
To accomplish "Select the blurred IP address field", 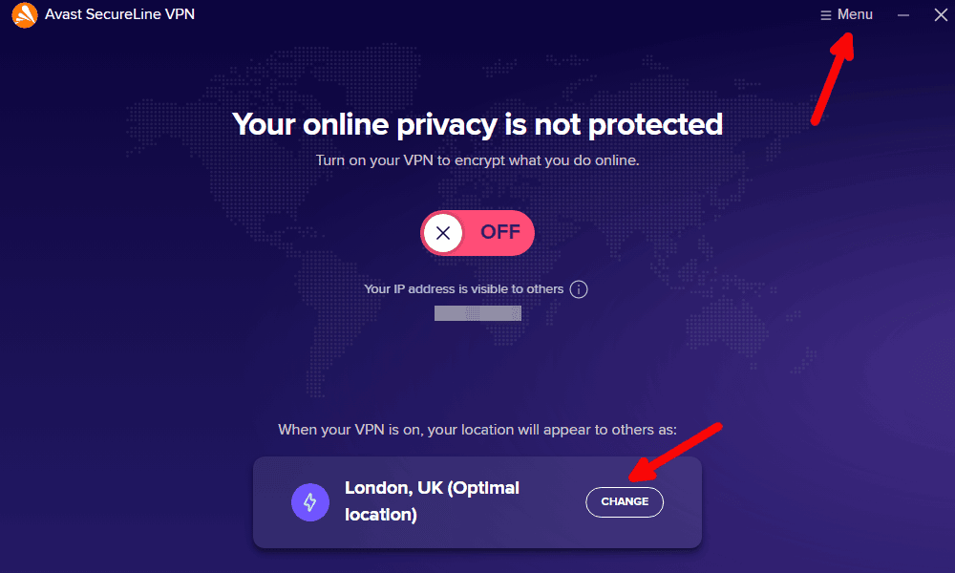I will click(477, 313).
